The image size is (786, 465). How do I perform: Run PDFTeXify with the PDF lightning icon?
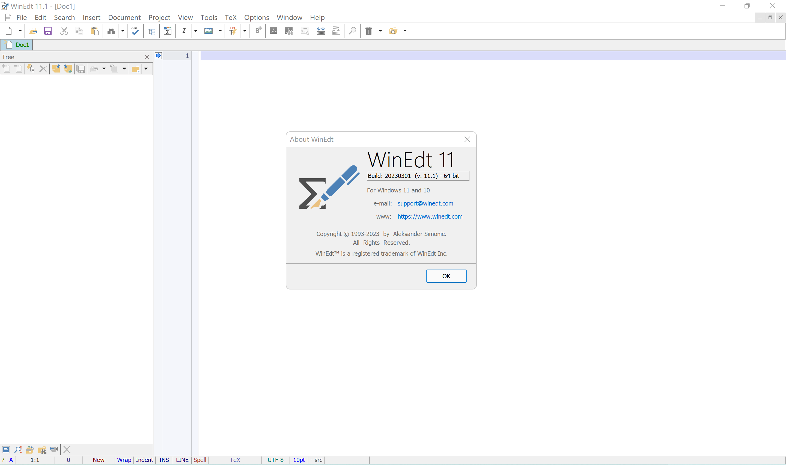tap(233, 31)
